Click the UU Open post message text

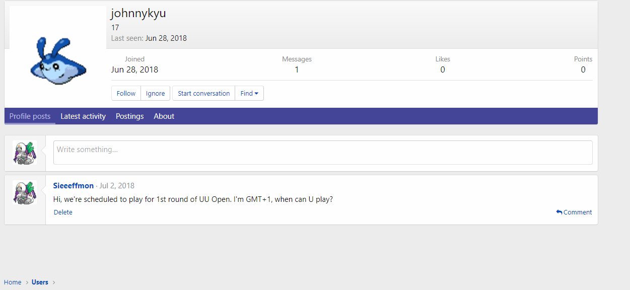pos(193,199)
